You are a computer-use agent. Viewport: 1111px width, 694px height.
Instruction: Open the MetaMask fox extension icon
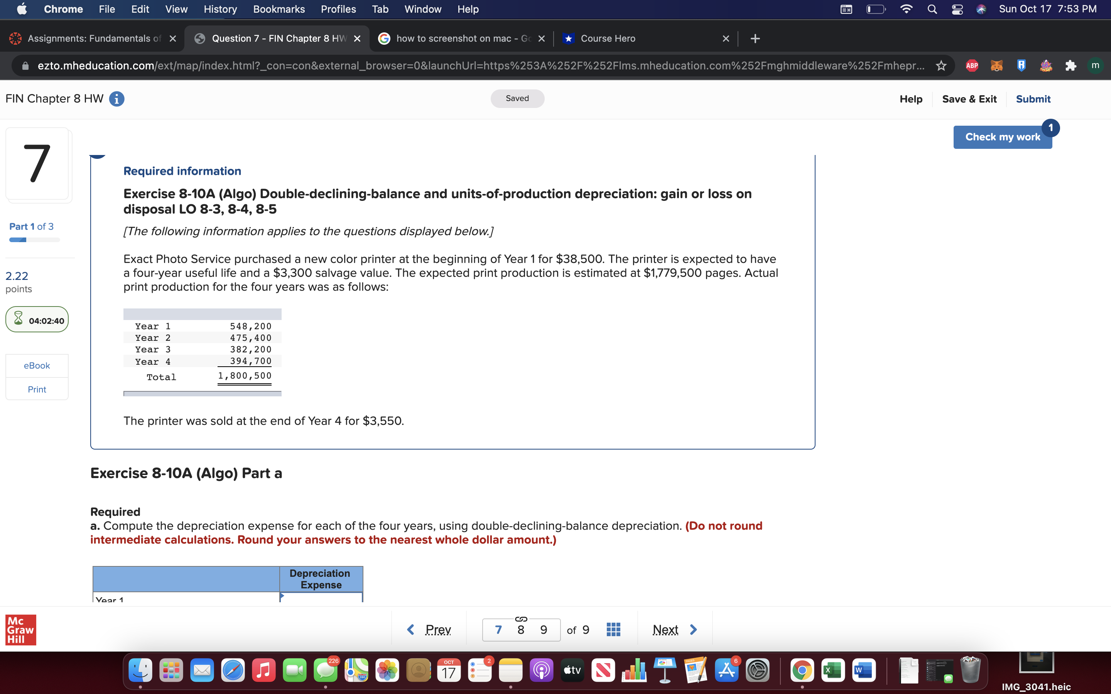click(996, 66)
